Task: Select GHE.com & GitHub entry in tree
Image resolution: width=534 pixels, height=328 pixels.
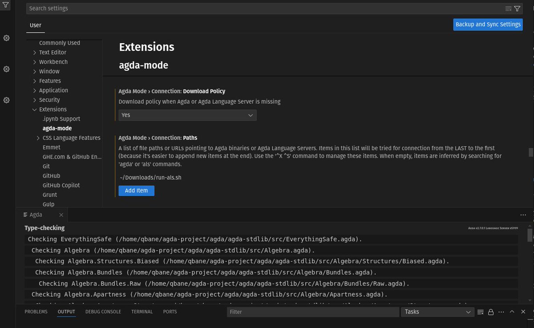Action: coord(72,157)
